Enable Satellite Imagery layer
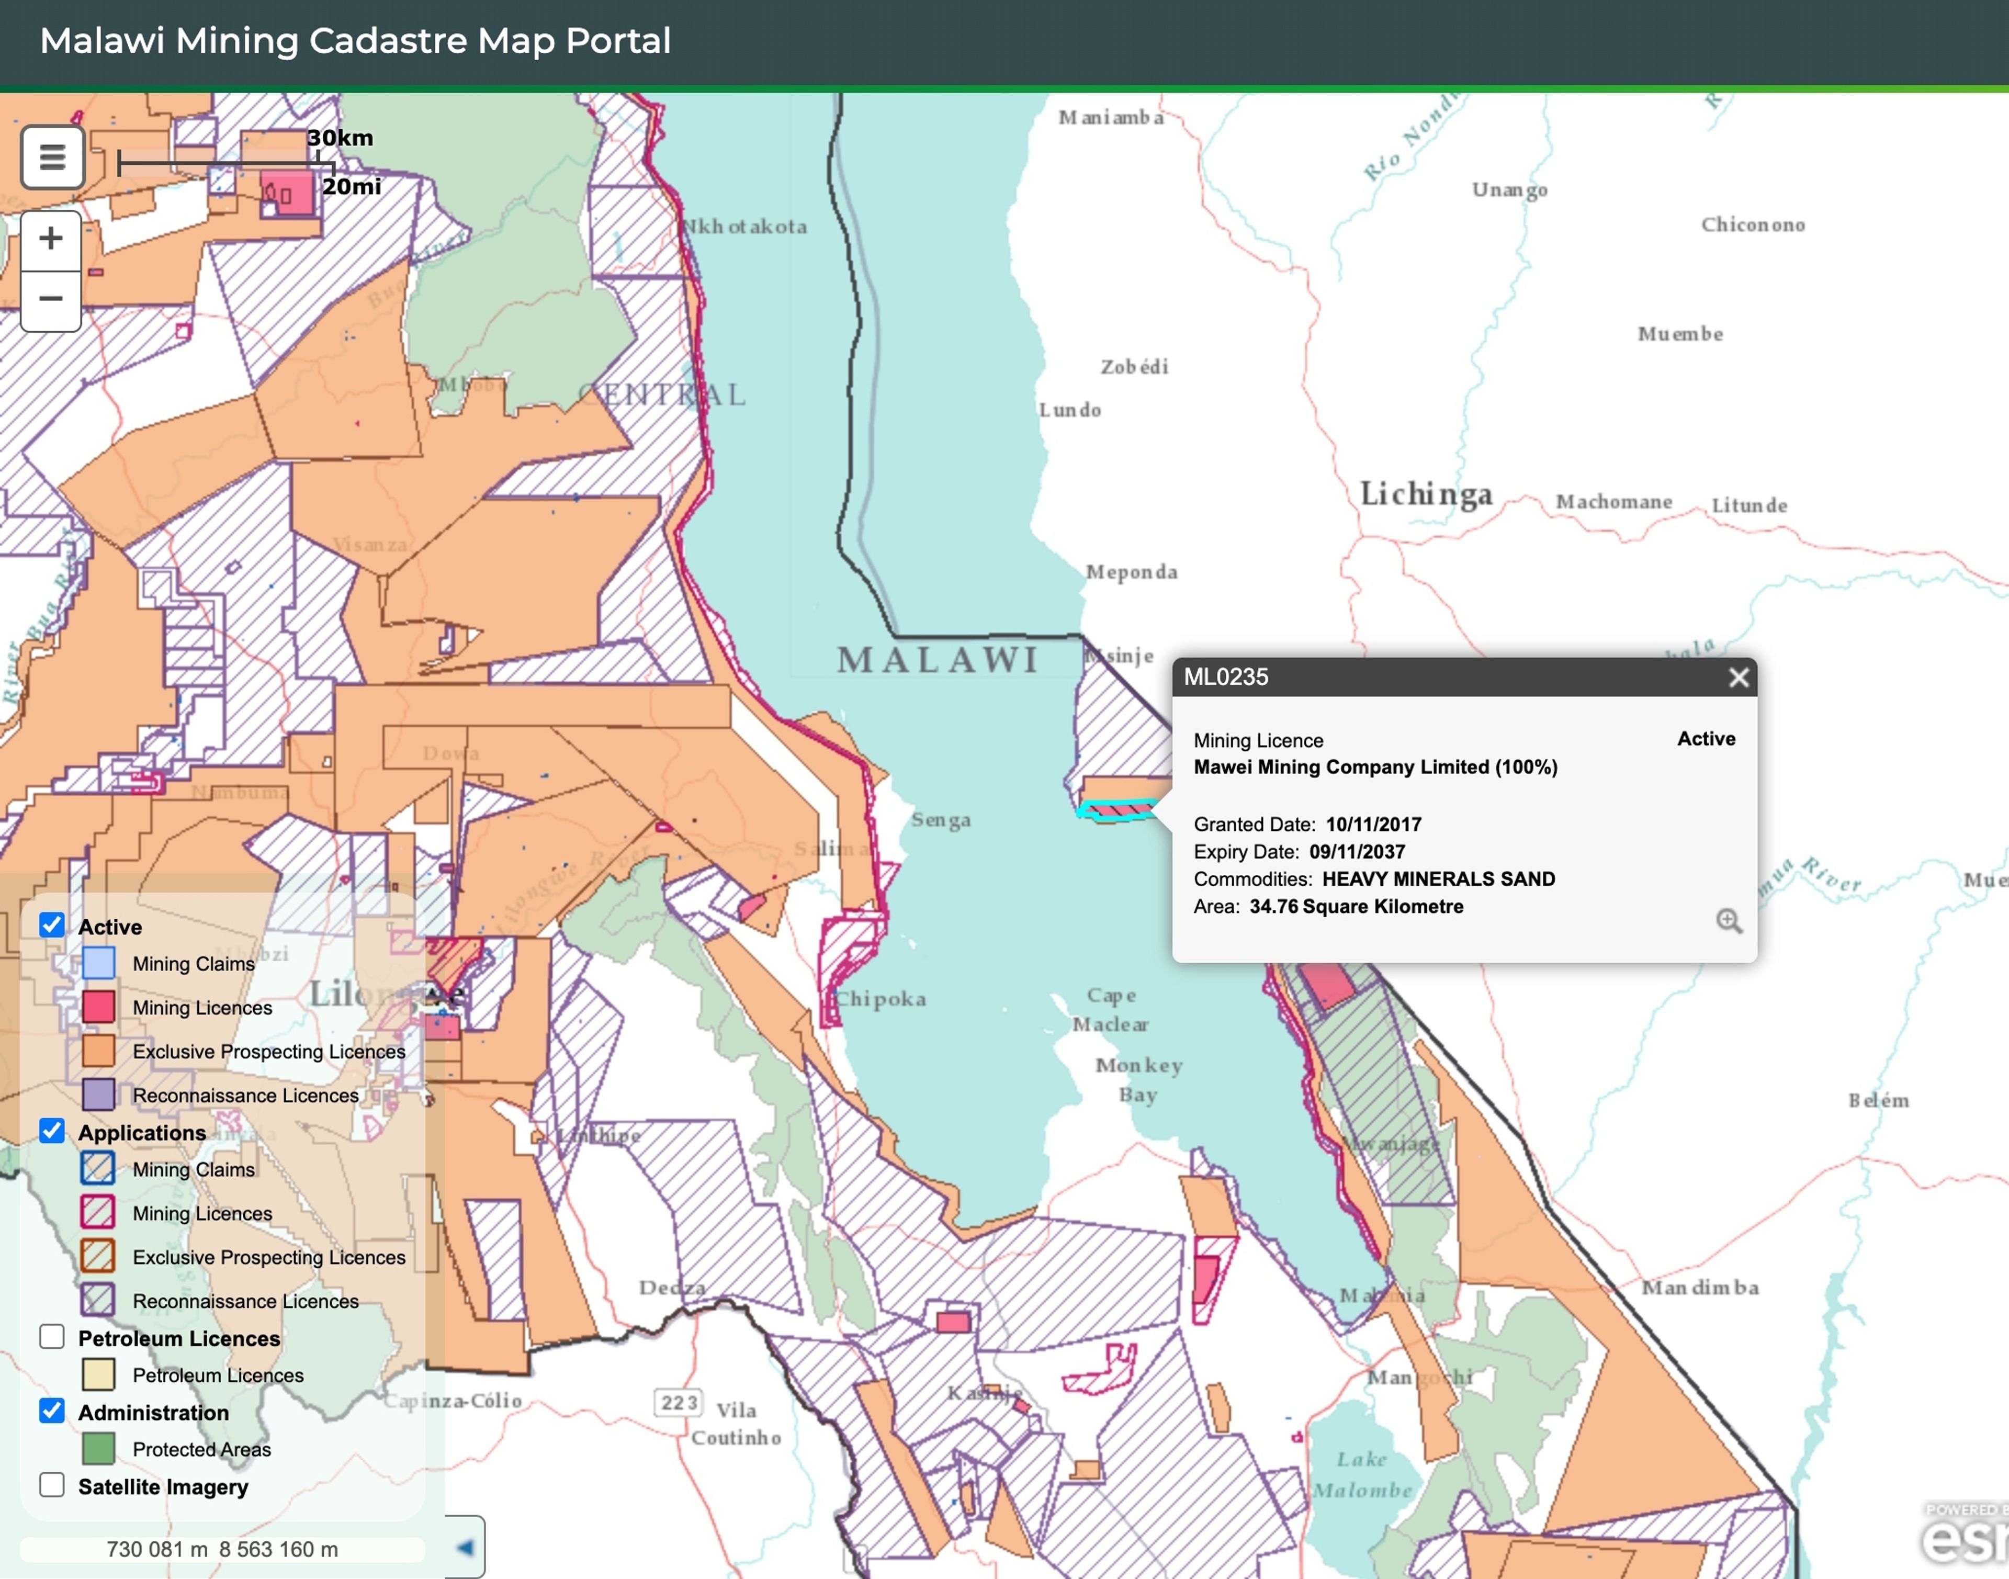 point(53,1485)
